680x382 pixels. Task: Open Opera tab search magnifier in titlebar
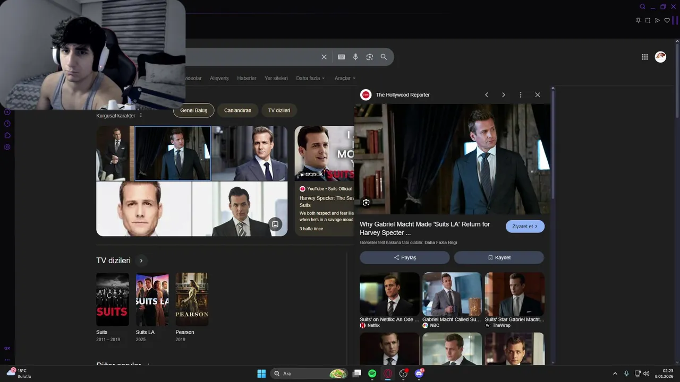point(642,6)
